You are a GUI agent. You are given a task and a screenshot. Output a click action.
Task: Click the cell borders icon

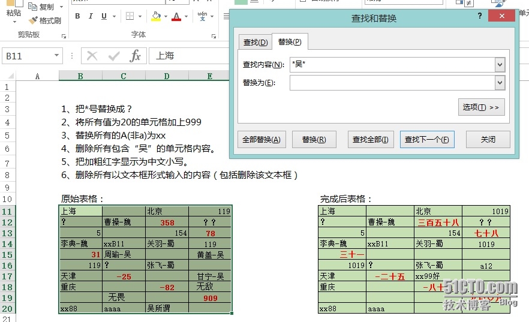(130, 16)
